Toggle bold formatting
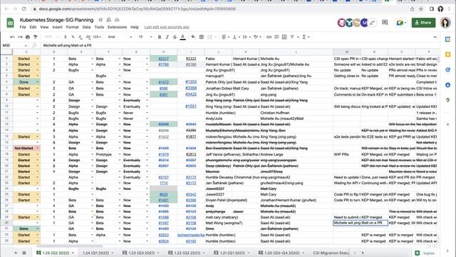Image resolution: width=456 pixels, height=257 pixels. [160, 37]
